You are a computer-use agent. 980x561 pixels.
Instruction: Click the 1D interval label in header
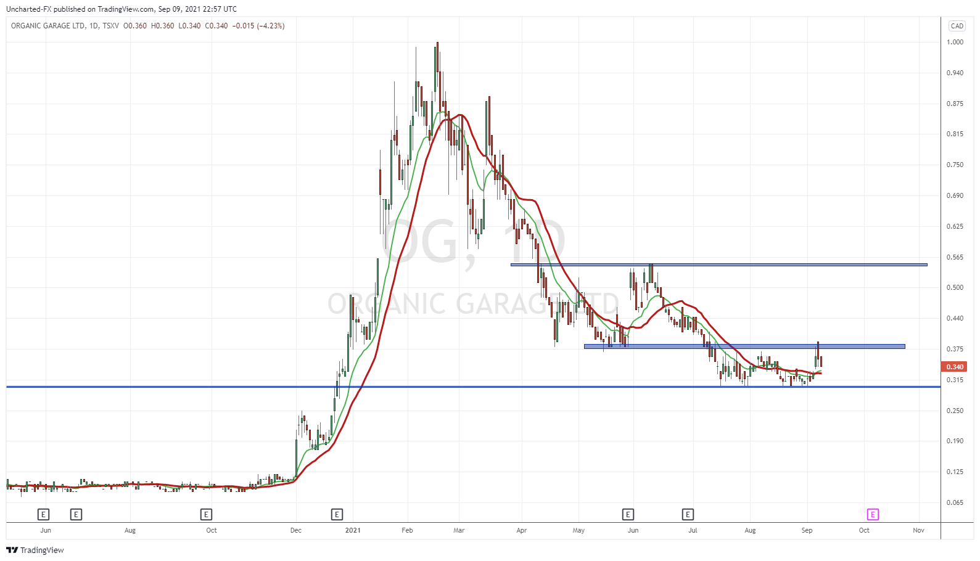pos(94,26)
